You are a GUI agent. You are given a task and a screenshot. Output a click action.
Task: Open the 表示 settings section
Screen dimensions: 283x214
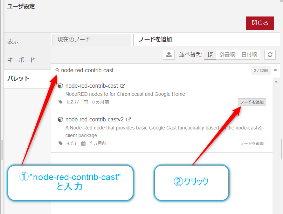(x=27, y=41)
